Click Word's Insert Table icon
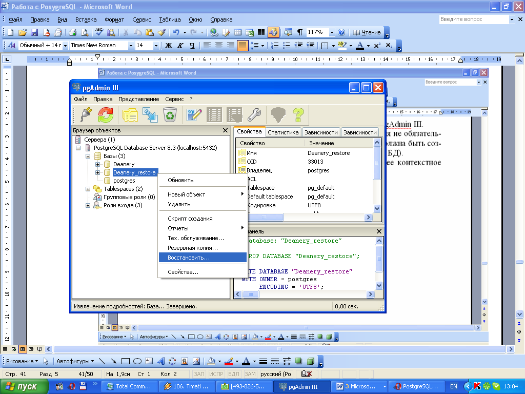Screen dimensions: 525x394 [238, 32]
